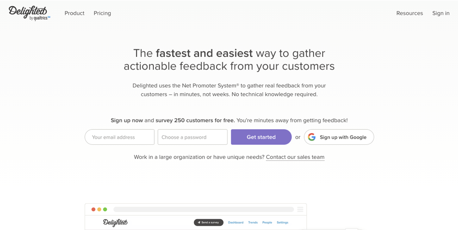Click the Delighted by Qualtrics logo
The width and height of the screenshot is (458, 230).
pos(29,13)
